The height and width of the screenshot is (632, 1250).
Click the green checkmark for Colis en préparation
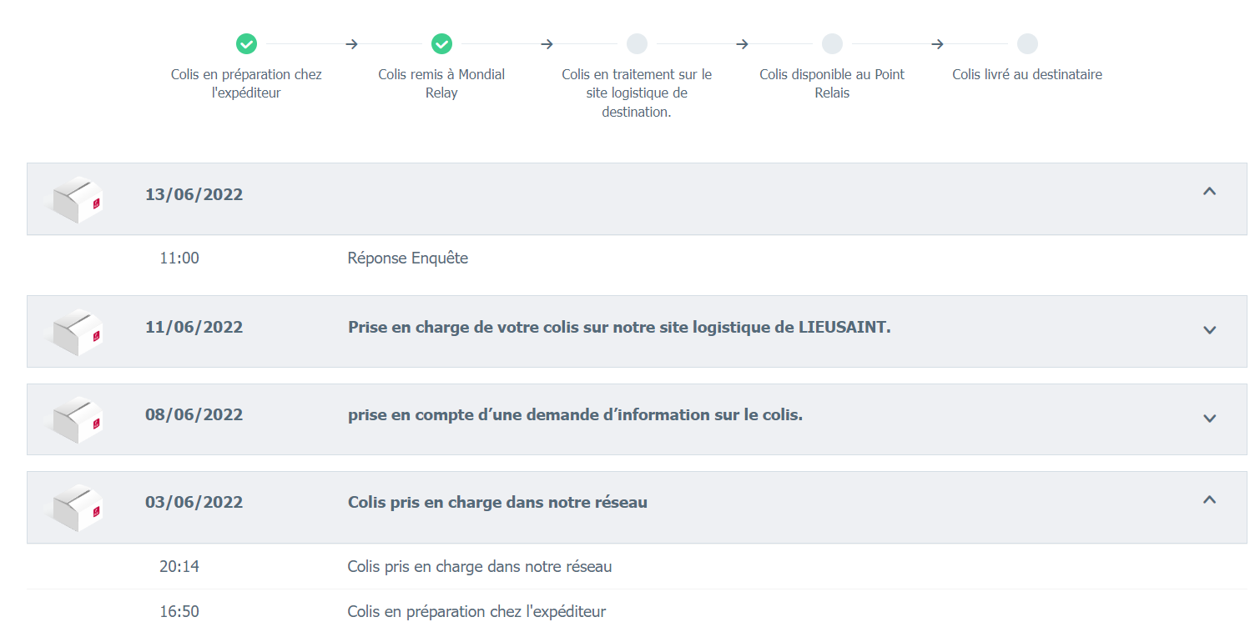(x=246, y=44)
